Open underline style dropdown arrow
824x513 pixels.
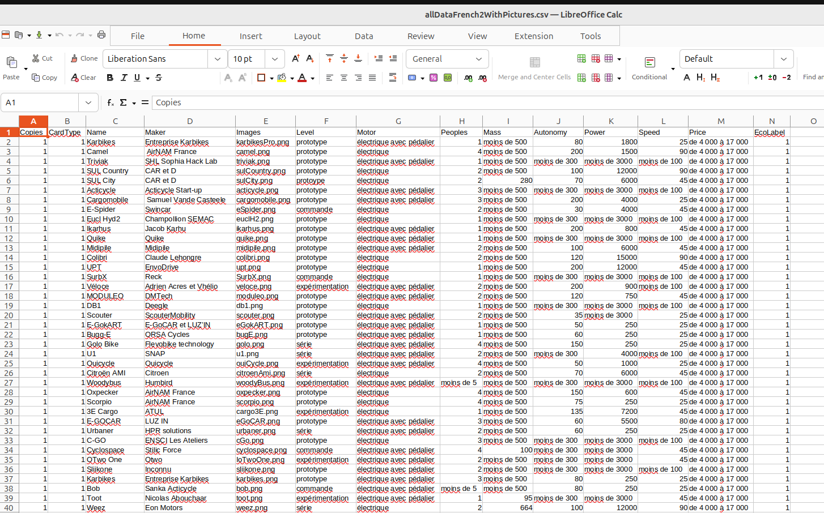click(x=147, y=78)
